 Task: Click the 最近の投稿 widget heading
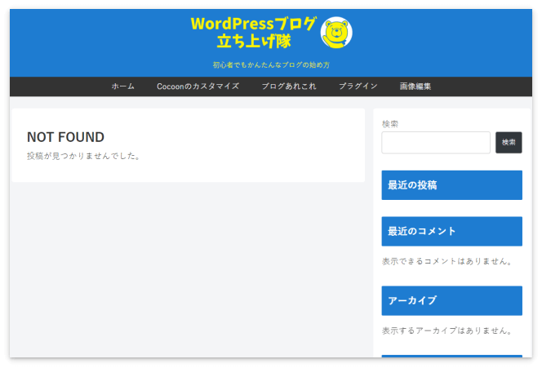coord(451,185)
